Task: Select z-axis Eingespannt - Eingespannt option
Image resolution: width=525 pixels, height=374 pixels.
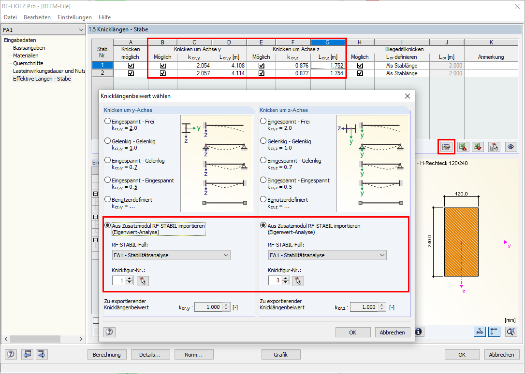Action: click(263, 180)
